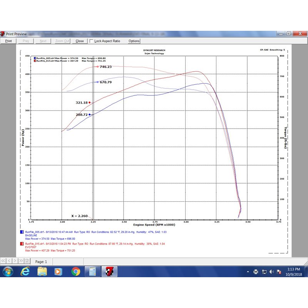Switch to Dynojet checkered flag taskbar app
The image size is (308, 308).
[109, 272]
